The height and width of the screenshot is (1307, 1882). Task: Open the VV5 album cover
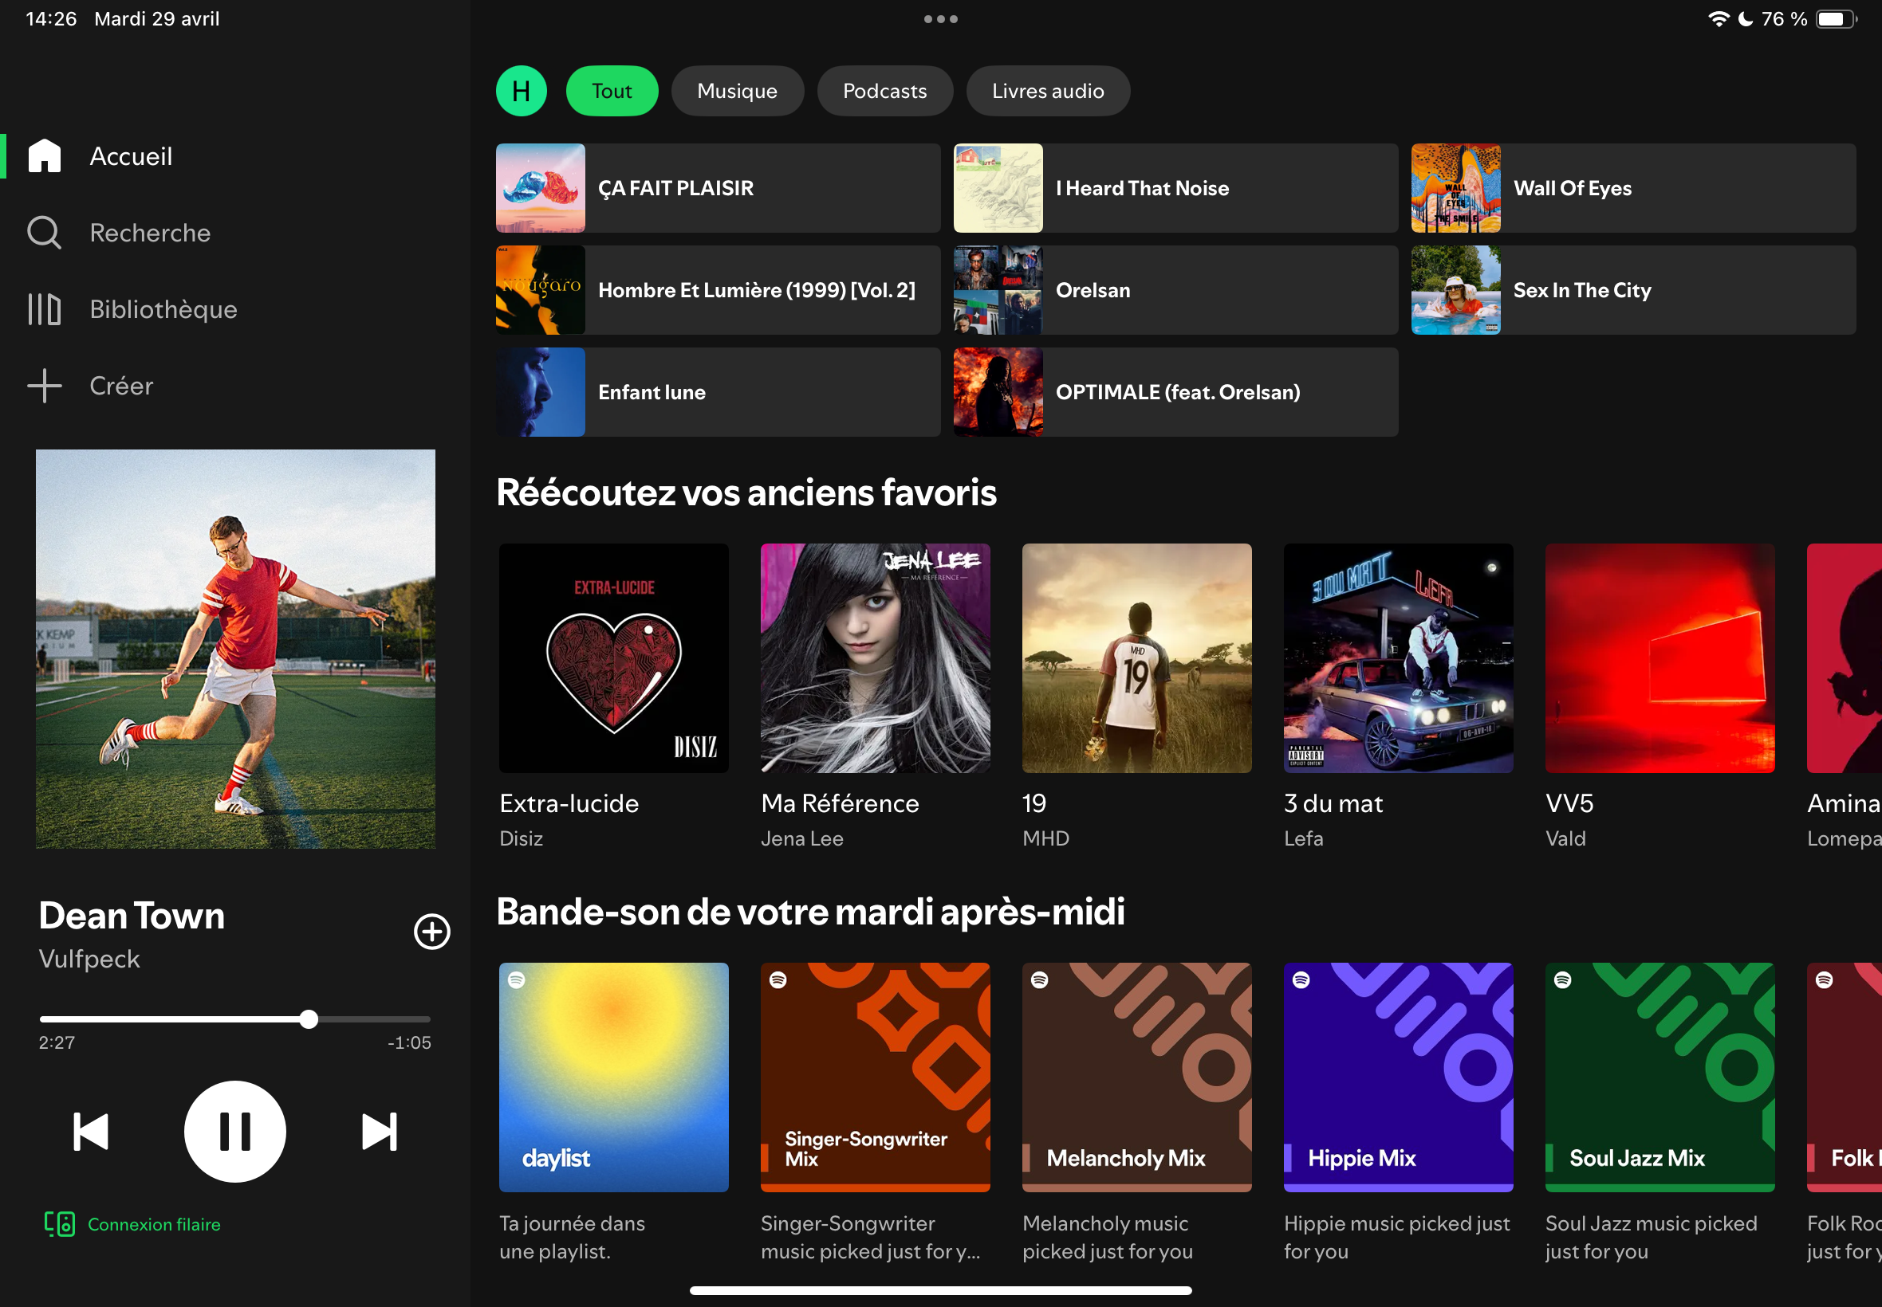tap(1660, 658)
